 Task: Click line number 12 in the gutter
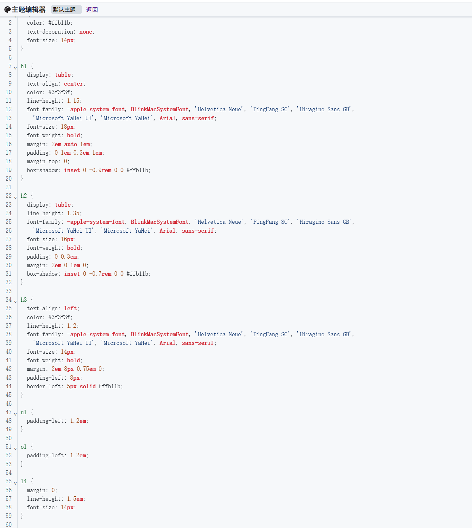click(x=9, y=109)
